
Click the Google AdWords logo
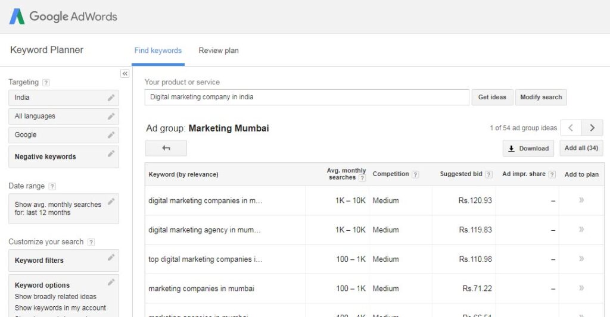click(x=63, y=16)
